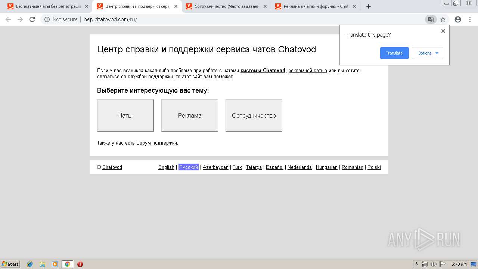Image resolution: width=478 pixels, height=269 pixels.
Task: Click the Action Center flag icon
Action: tap(443, 264)
